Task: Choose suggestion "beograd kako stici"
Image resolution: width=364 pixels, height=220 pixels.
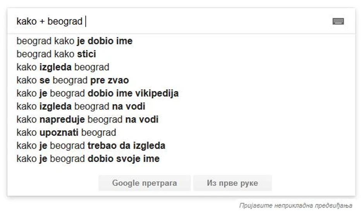Action: (56, 54)
